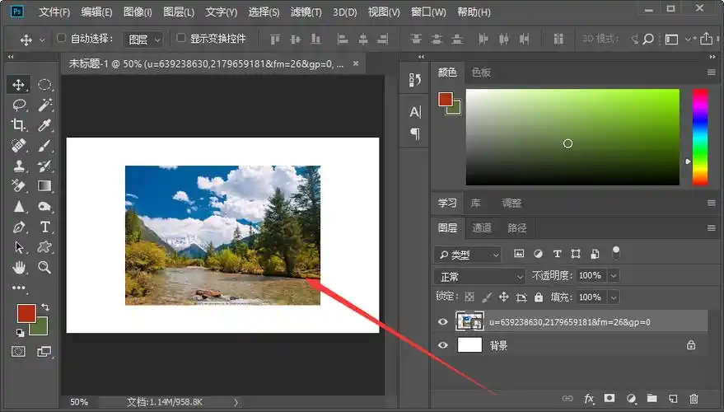Create new adjustment layer icon
Viewport: 724px width, 412px height.
pos(631,399)
